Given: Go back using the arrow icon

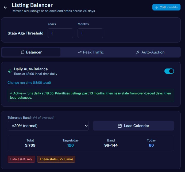Looking at the screenshot, I should coord(5,7).
